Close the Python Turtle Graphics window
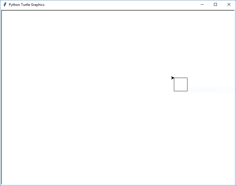 [x=229, y=4]
